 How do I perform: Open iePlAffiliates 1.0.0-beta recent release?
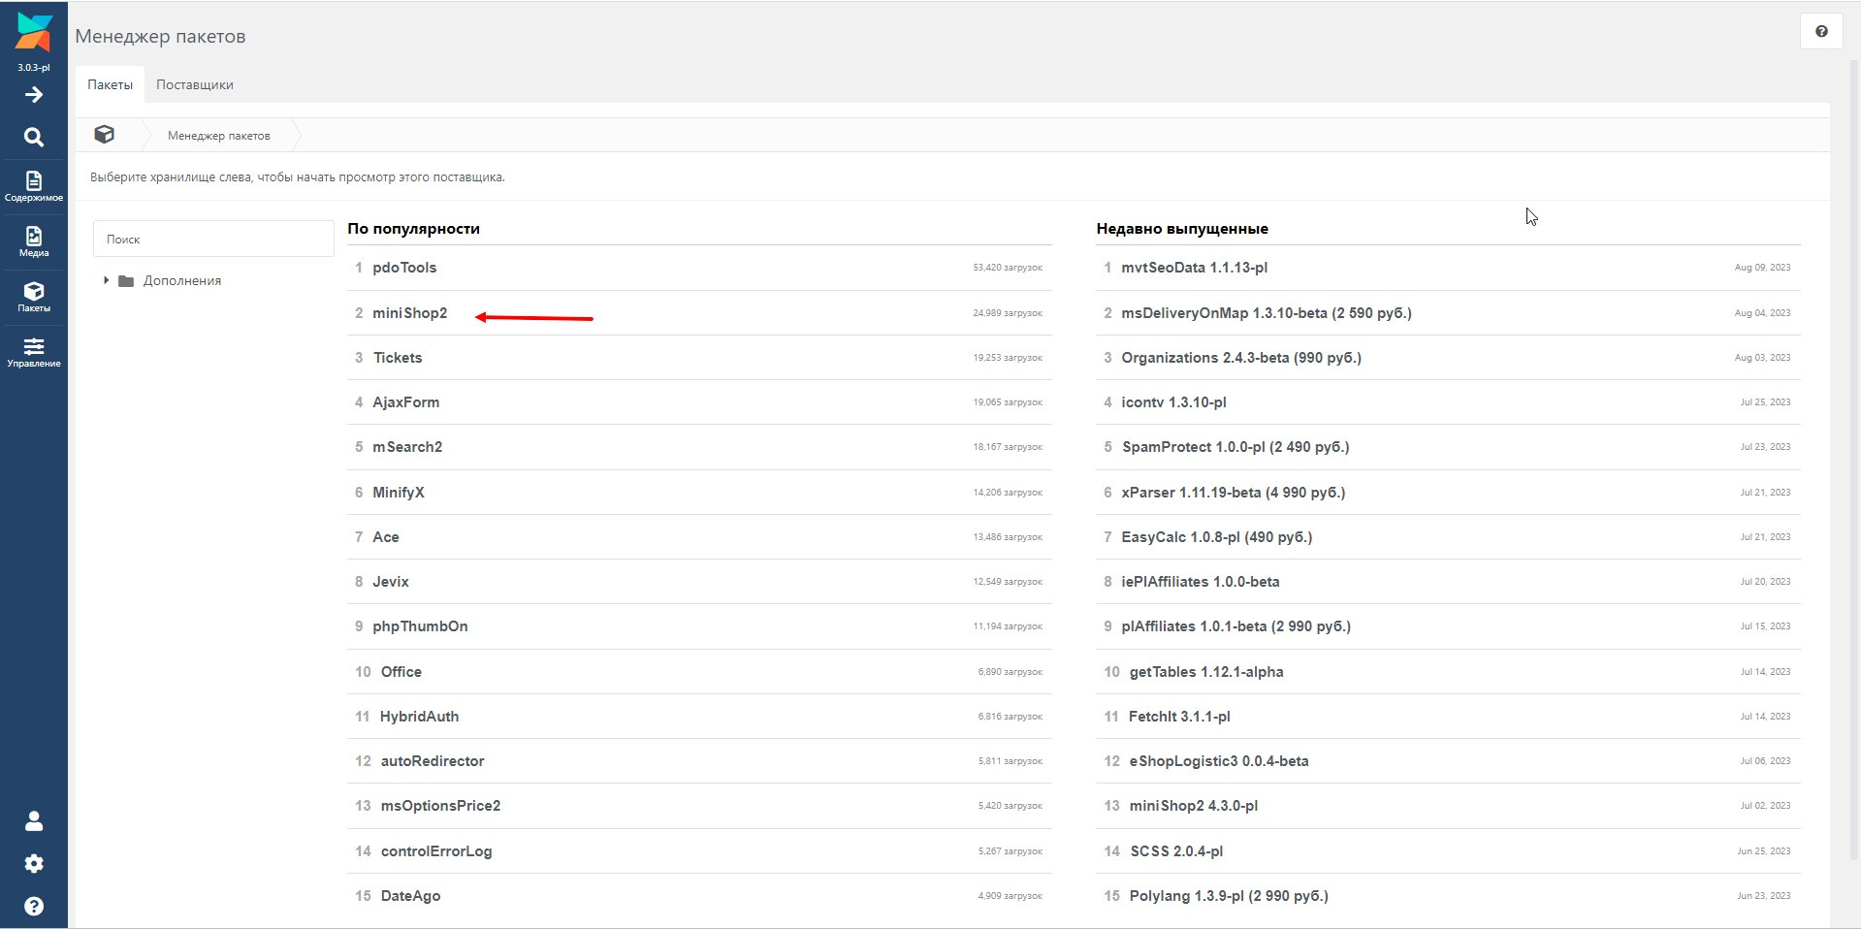coord(1201,582)
